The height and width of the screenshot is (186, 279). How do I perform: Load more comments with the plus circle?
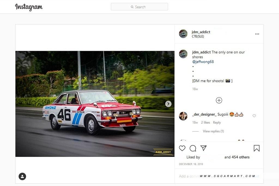(219, 100)
